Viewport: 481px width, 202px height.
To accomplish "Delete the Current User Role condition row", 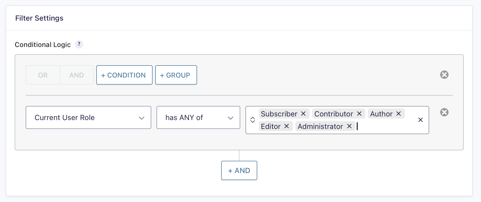I will click(444, 112).
